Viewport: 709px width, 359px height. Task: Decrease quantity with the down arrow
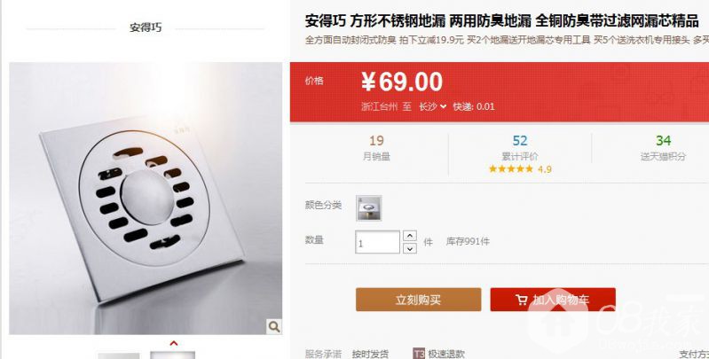tap(410, 248)
